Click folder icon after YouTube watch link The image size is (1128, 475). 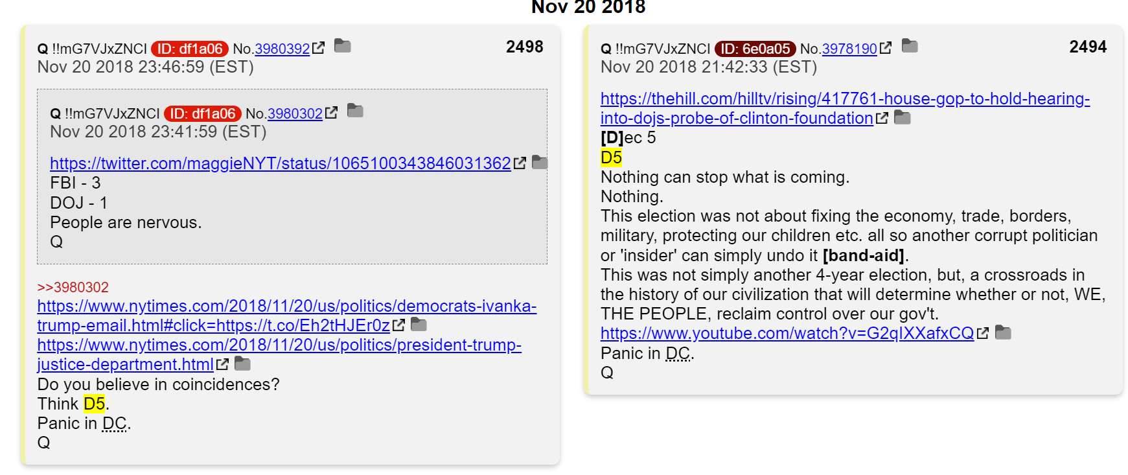[1003, 332]
